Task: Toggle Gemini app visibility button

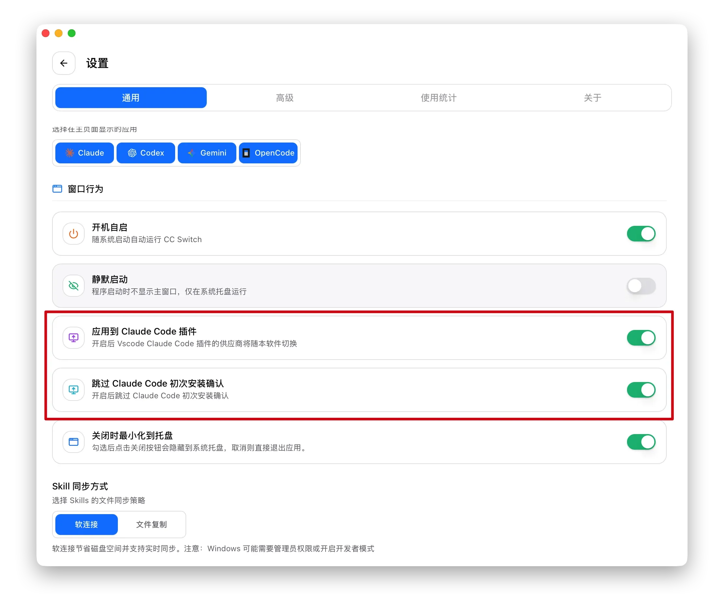Action: click(x=207, y=153)
